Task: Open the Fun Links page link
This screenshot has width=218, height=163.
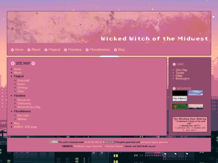Action: click(x=23, y=116)
